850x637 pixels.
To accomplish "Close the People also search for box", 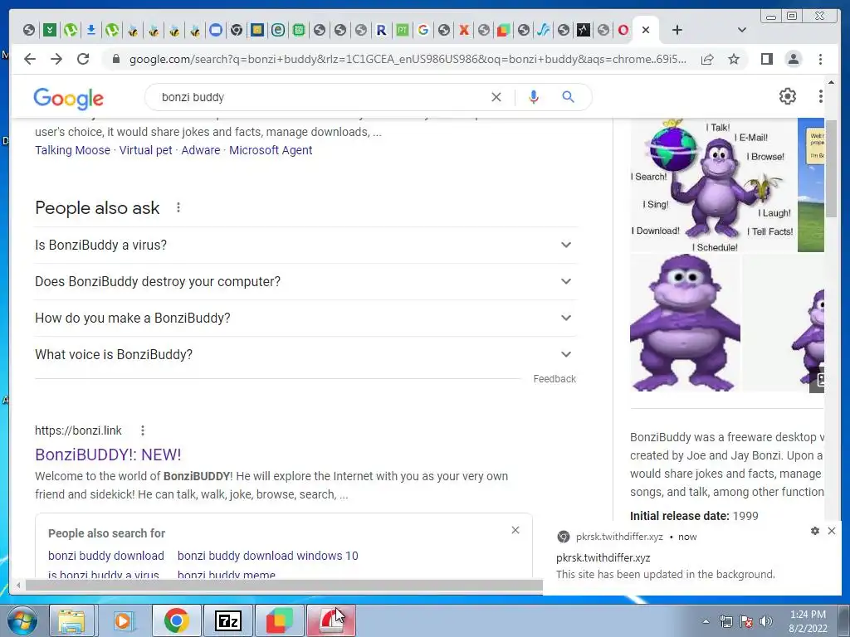I will coord(515,530).
